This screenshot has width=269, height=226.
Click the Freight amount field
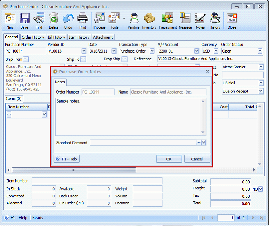click(x=230, y=189)
